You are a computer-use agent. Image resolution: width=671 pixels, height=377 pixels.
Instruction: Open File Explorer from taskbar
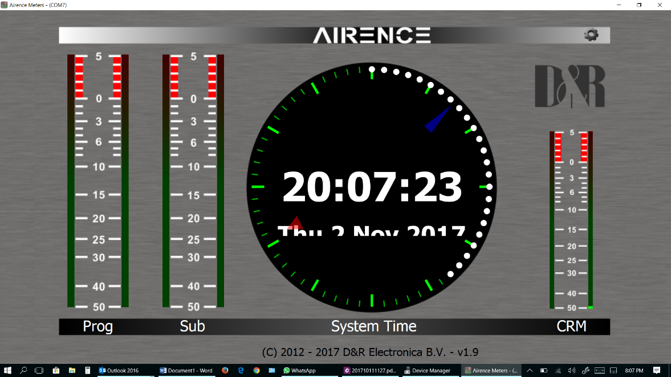point(72,370)
